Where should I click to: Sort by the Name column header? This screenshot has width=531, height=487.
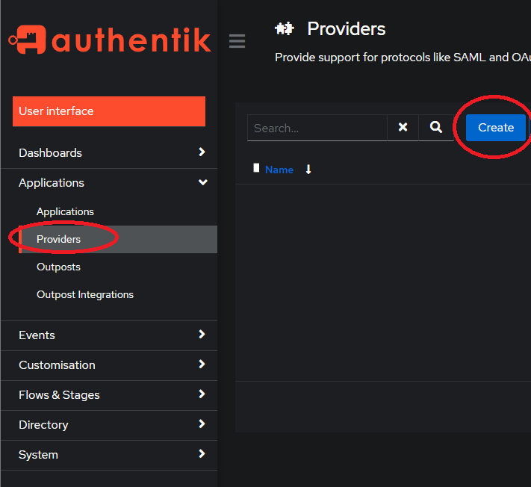(279, 170)
